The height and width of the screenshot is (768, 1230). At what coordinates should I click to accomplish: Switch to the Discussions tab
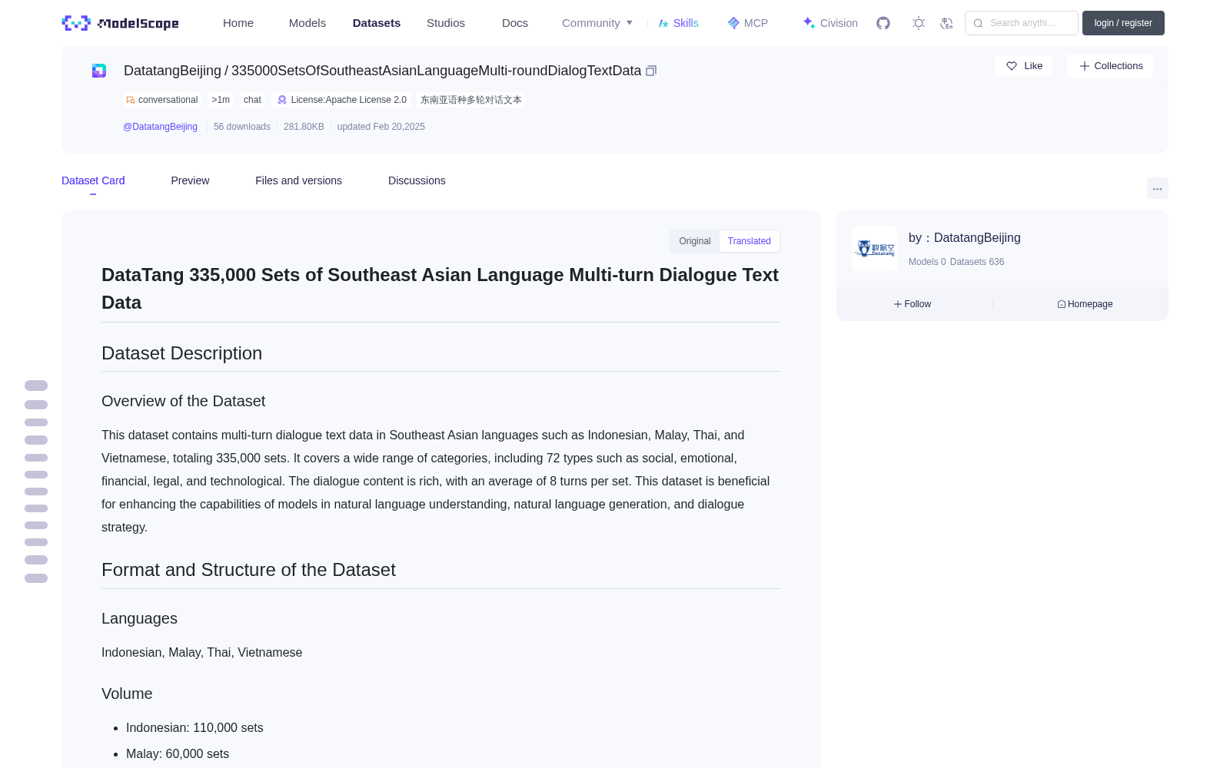[x=417, y=180]
